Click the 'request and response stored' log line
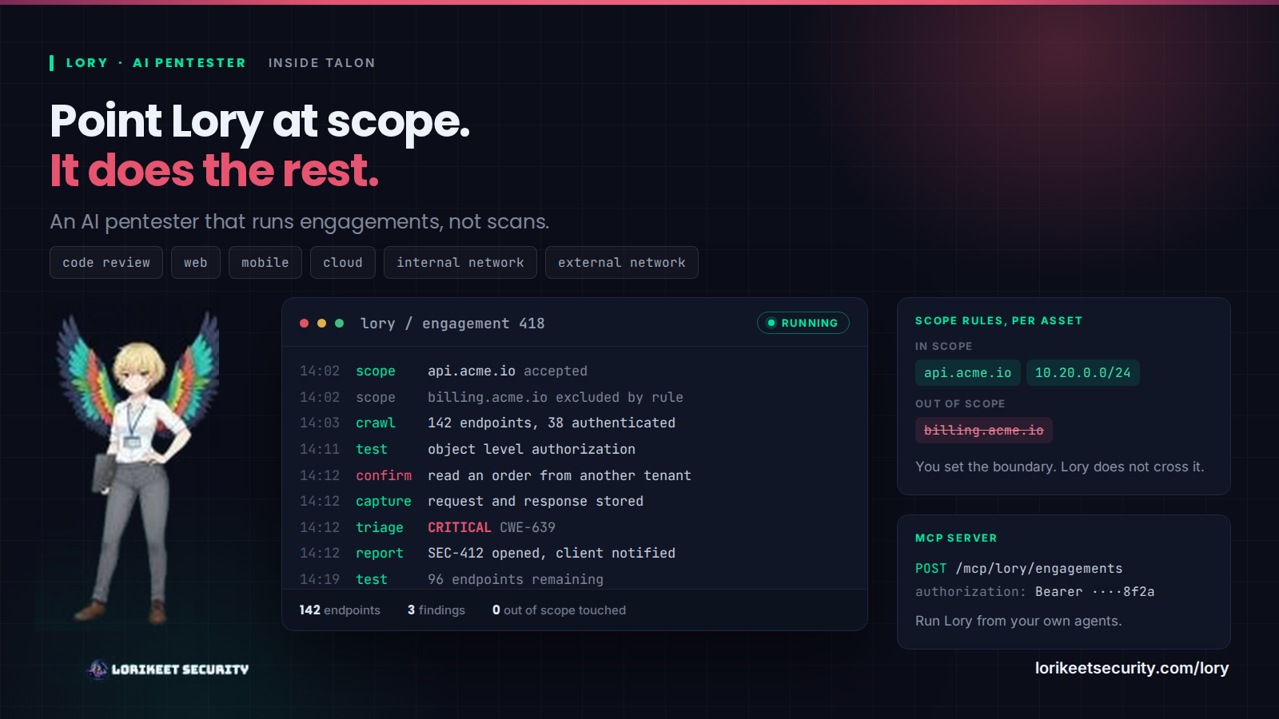The image size is (1279, 719). coord(536,501)
